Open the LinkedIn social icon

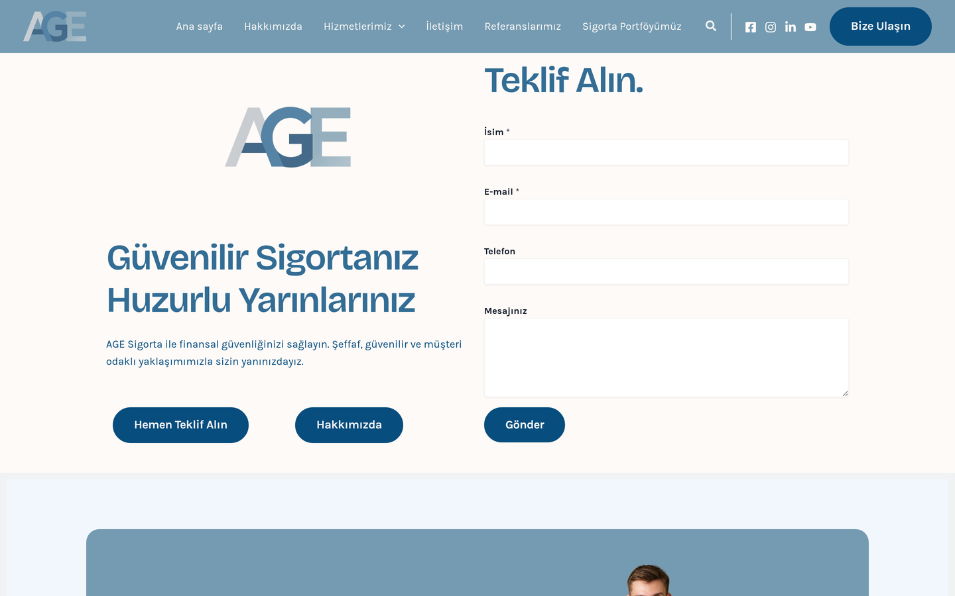click(791, 27)
